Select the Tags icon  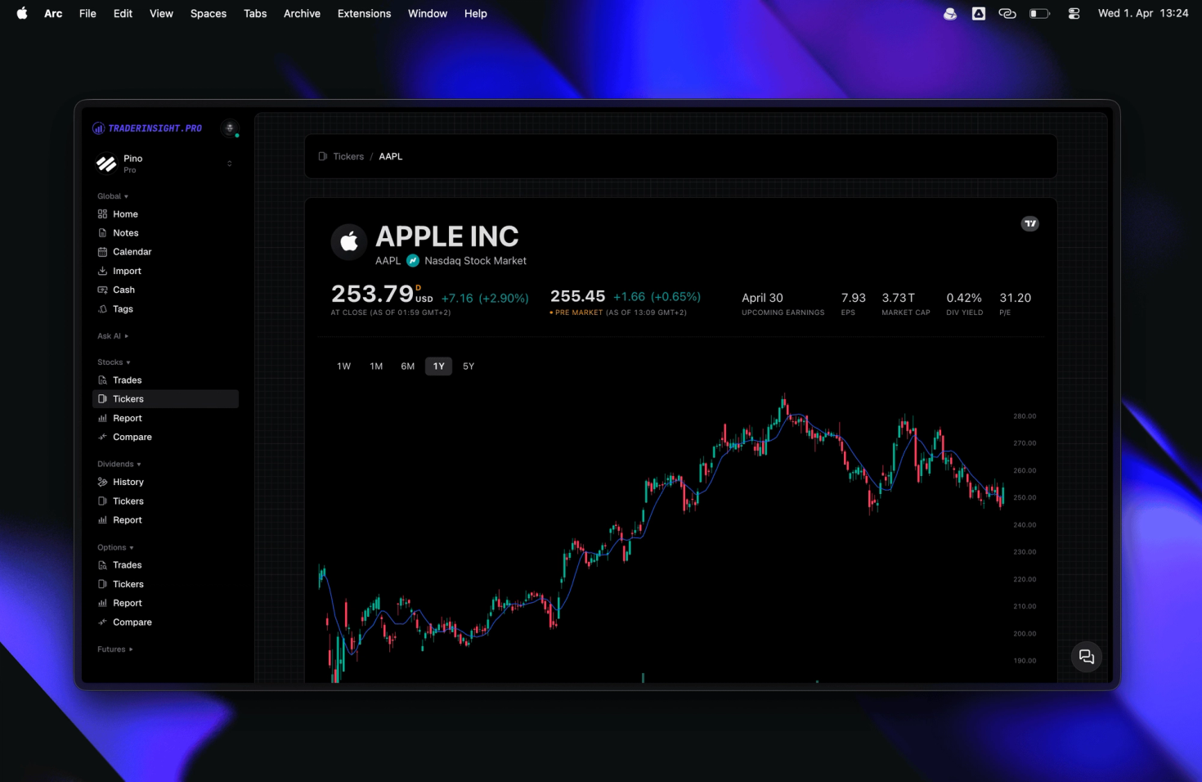pos(102,308)
